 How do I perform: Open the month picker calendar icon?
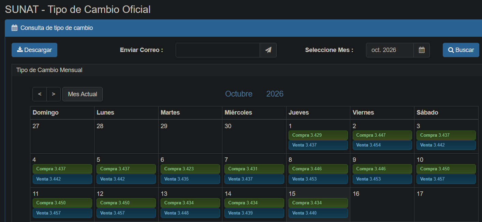click(422, 50)
